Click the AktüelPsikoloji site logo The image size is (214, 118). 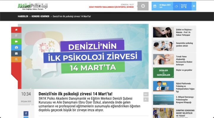tap(32, 6)
